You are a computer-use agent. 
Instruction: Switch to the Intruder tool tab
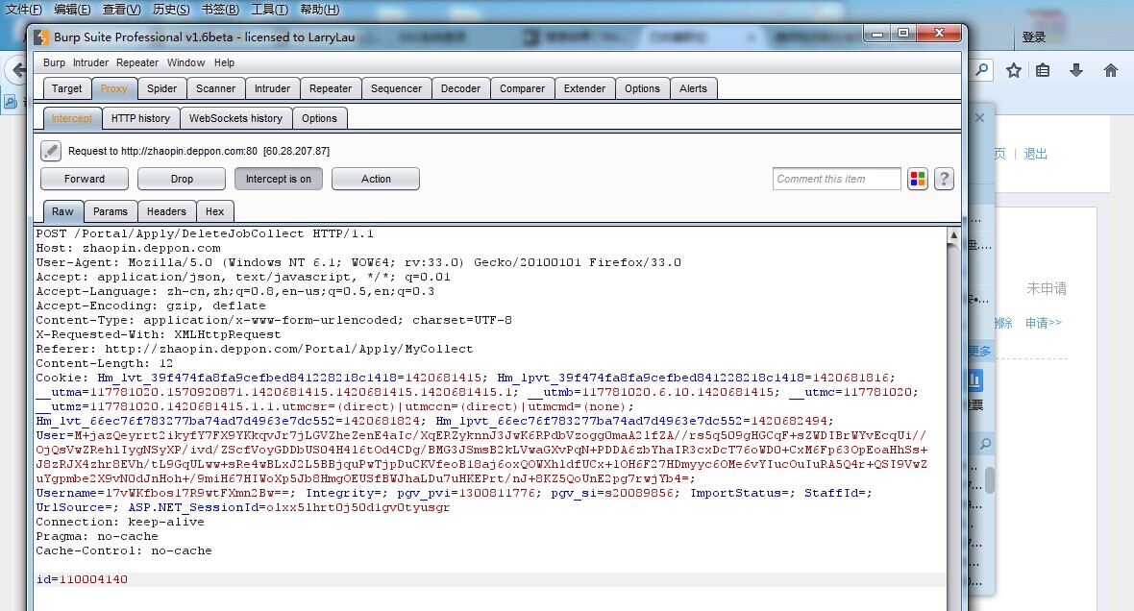272,88
